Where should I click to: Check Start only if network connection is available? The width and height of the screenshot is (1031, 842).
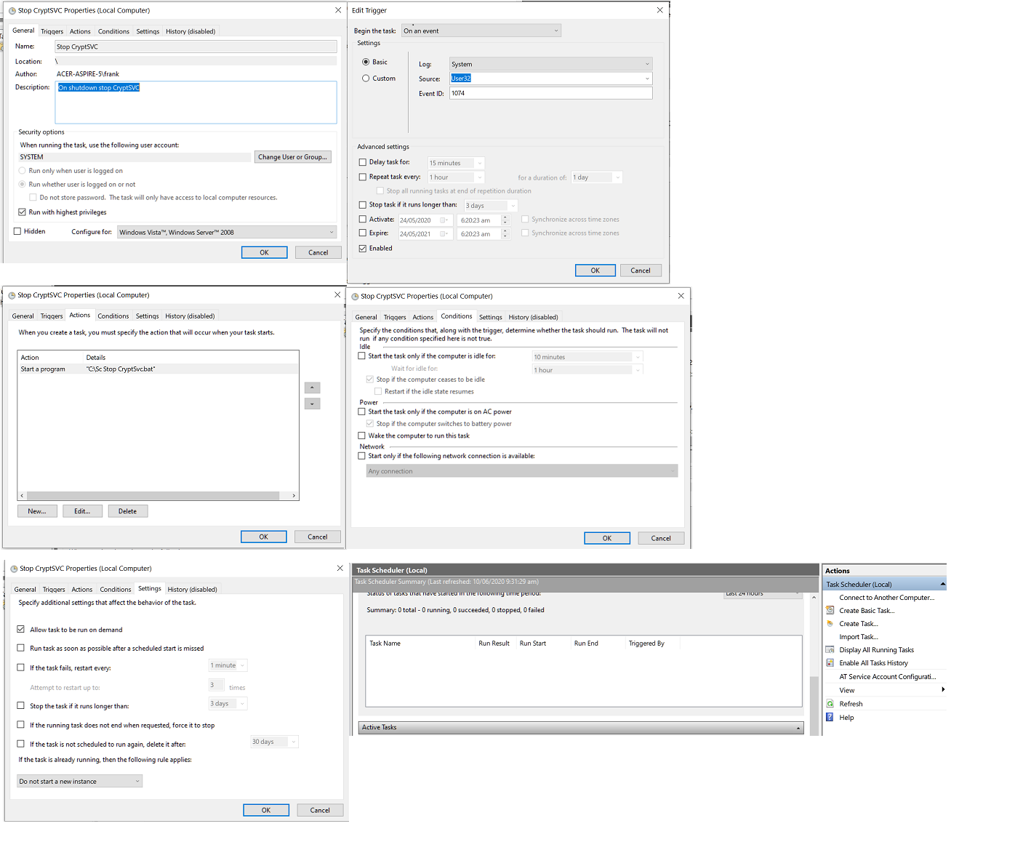tap(361, 456)
